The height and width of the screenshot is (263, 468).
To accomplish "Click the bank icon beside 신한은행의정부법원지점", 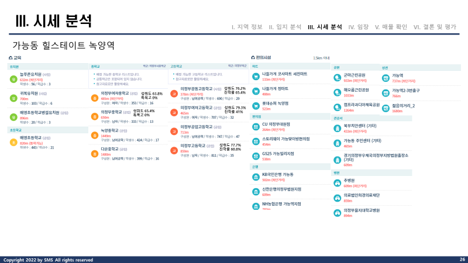I will [x=256, y=192].
